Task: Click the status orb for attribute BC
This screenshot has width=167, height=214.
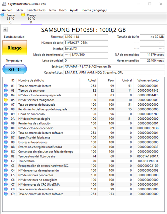Action: tap(6, 151)
